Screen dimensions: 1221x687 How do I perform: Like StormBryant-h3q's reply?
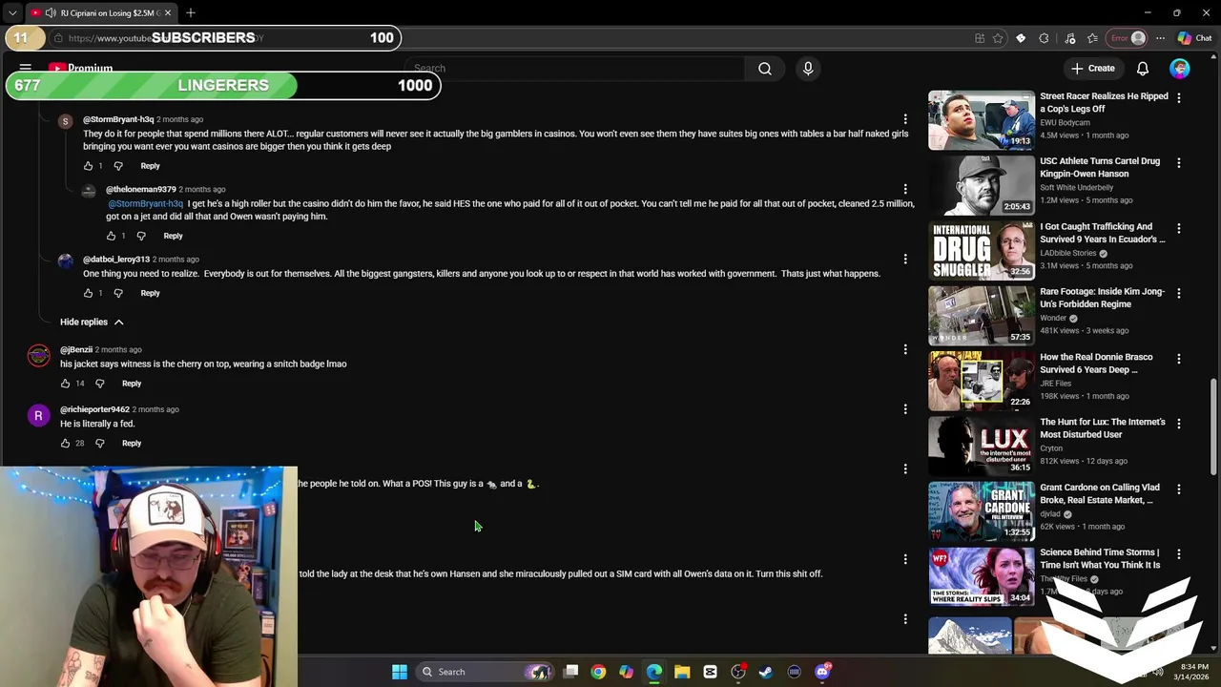(x=88, y=166)
